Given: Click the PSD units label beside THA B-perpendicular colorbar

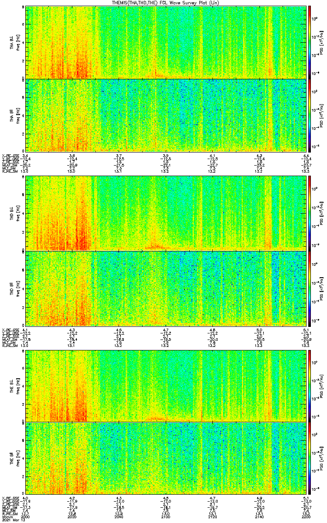Looking at the screenshot, I should click(322, 42).
